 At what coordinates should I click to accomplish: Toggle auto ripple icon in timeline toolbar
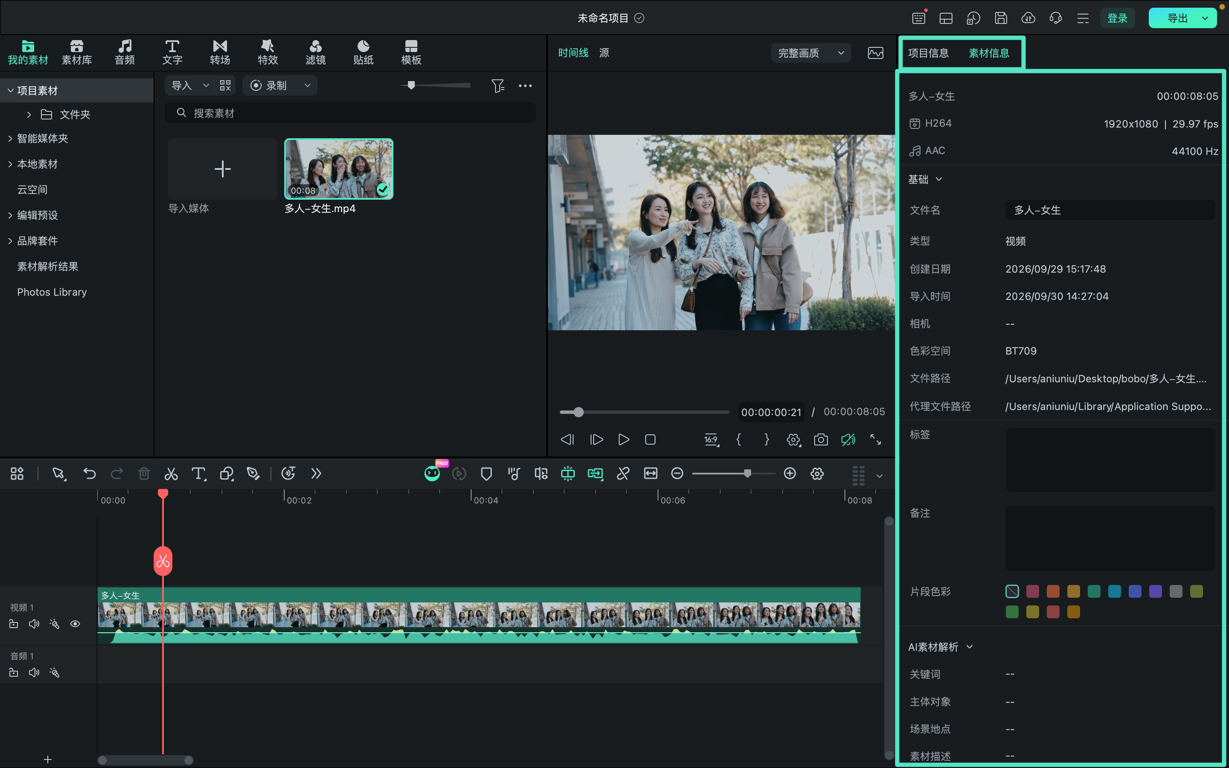click(595, 474)
